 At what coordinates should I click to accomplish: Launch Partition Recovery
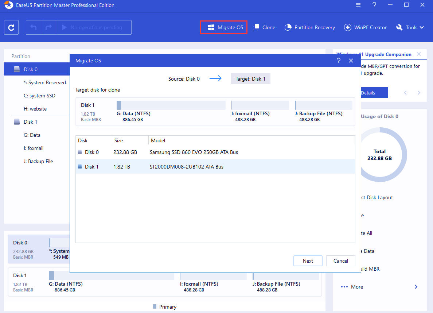pyautogui.click(x=309, y=27)
